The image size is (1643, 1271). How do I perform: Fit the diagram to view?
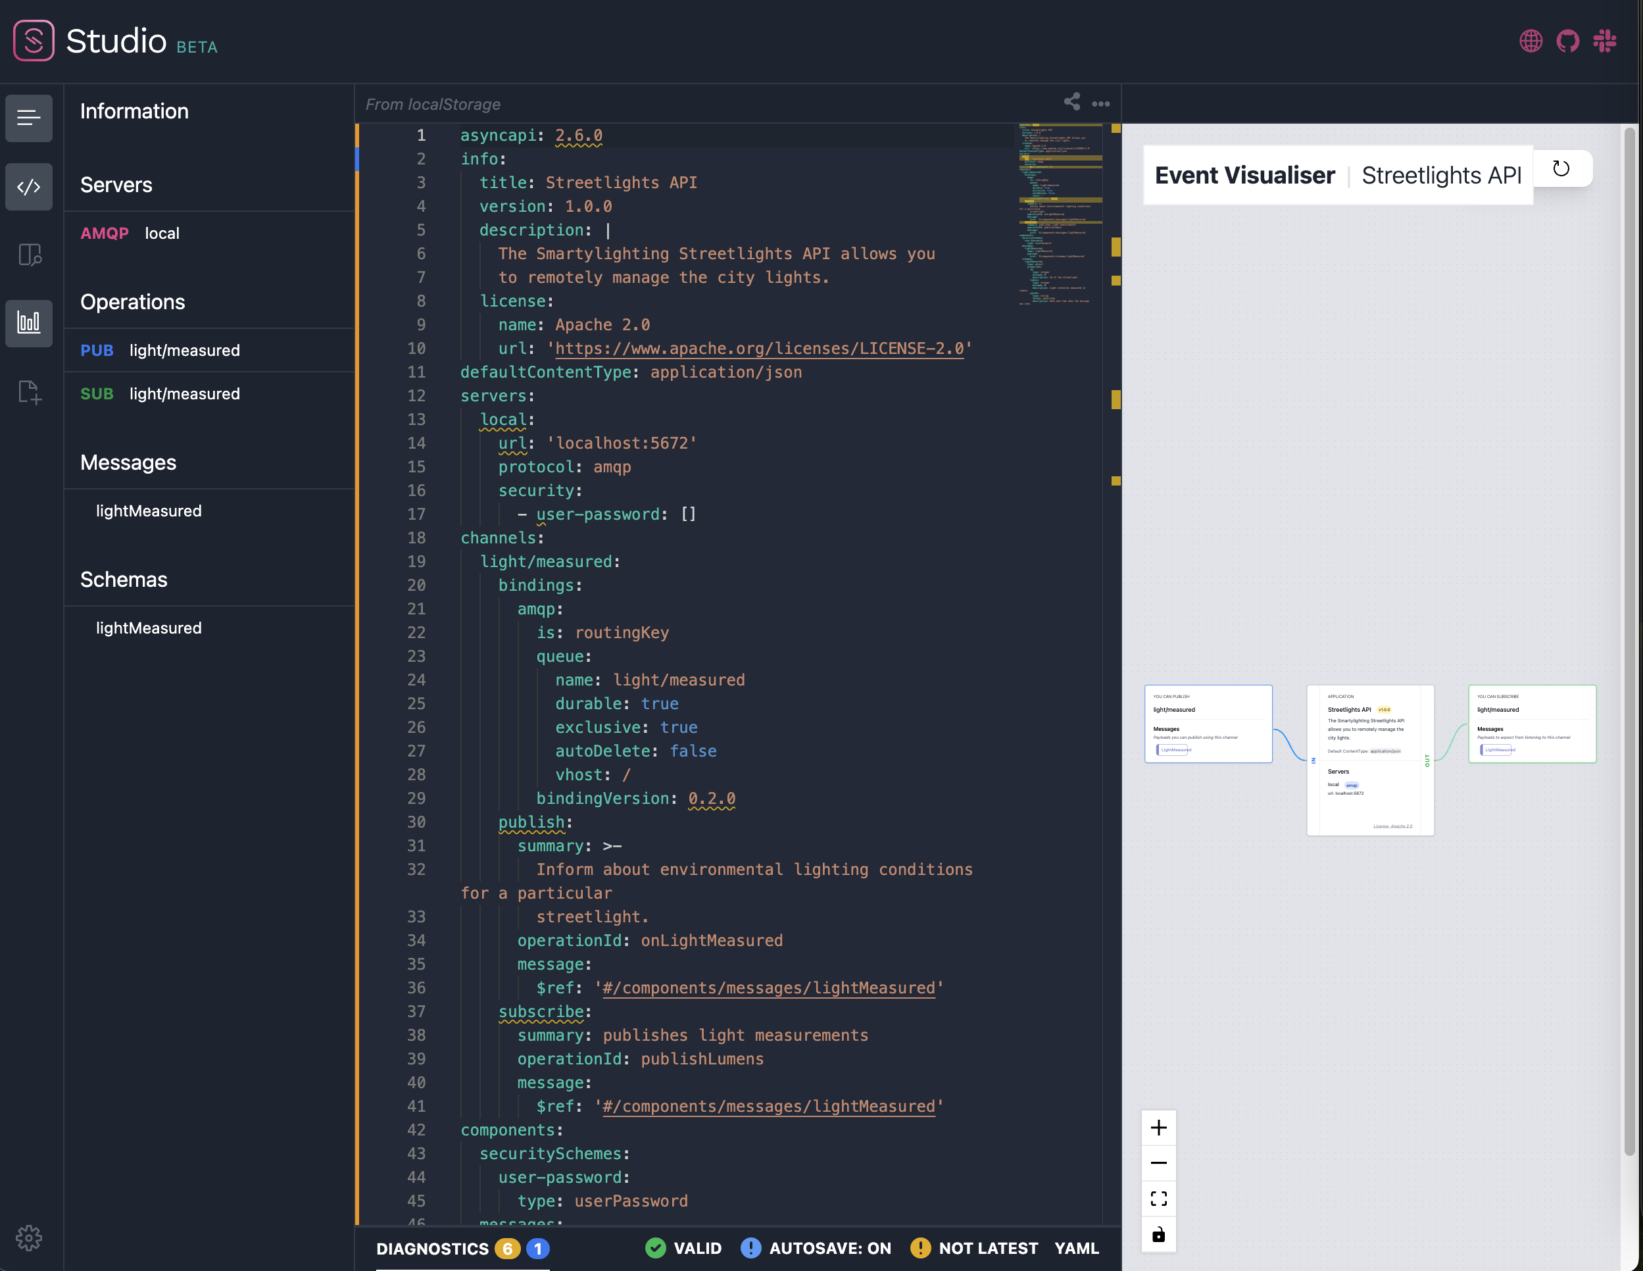pyautogui.click(x=1158, y=1198)
